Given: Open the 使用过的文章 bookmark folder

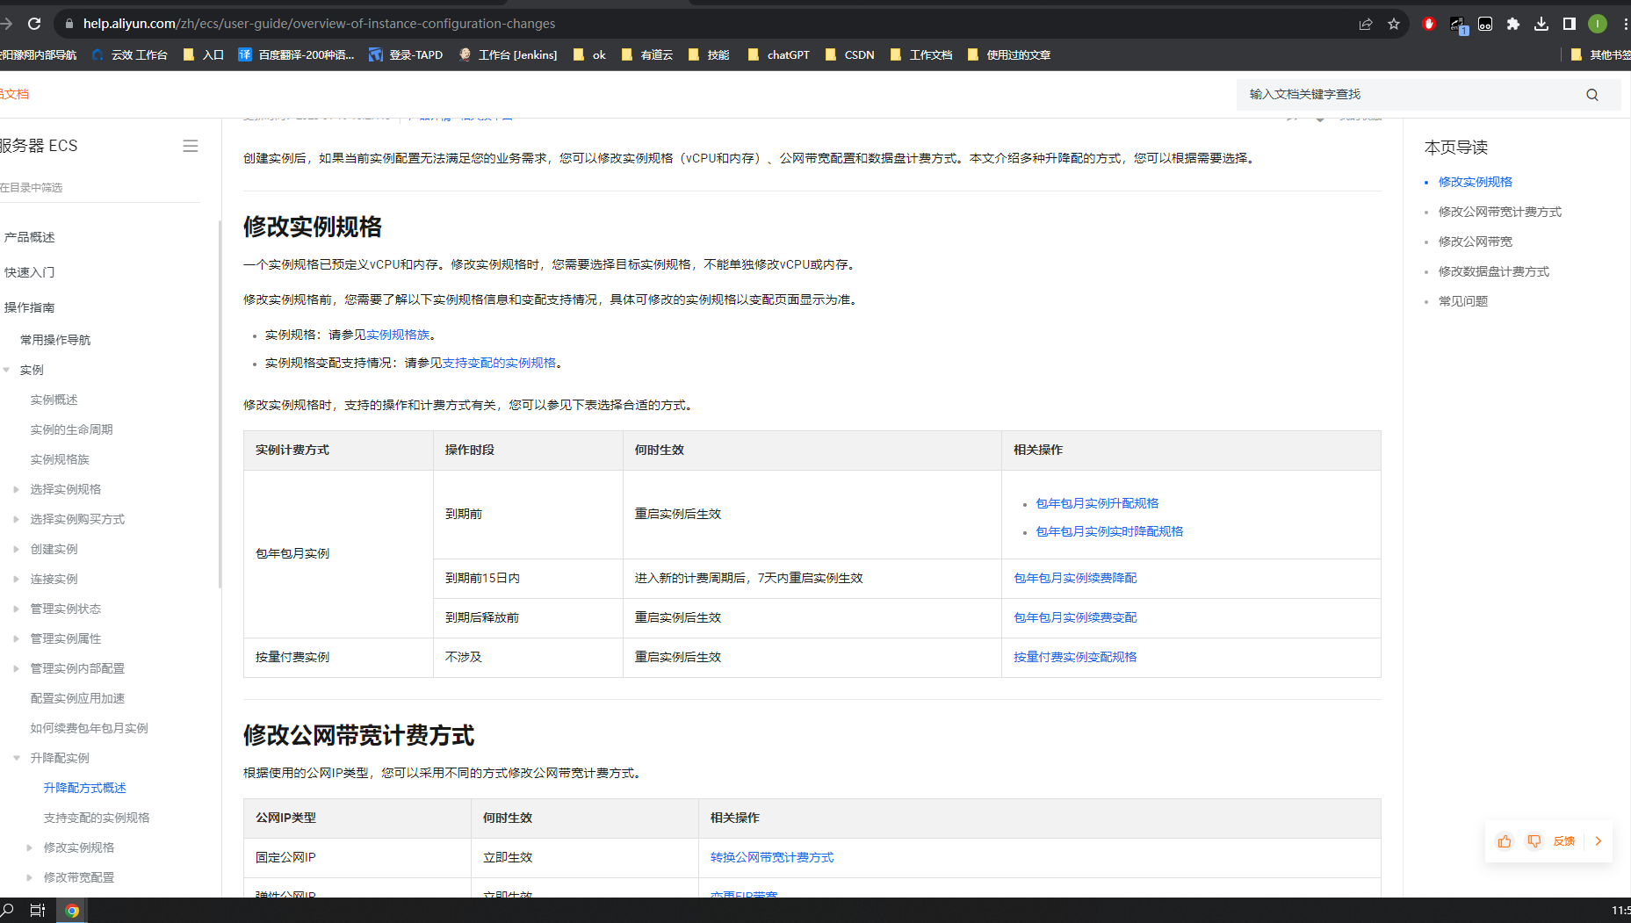Looking at the screenshot, I should 1008,54.
